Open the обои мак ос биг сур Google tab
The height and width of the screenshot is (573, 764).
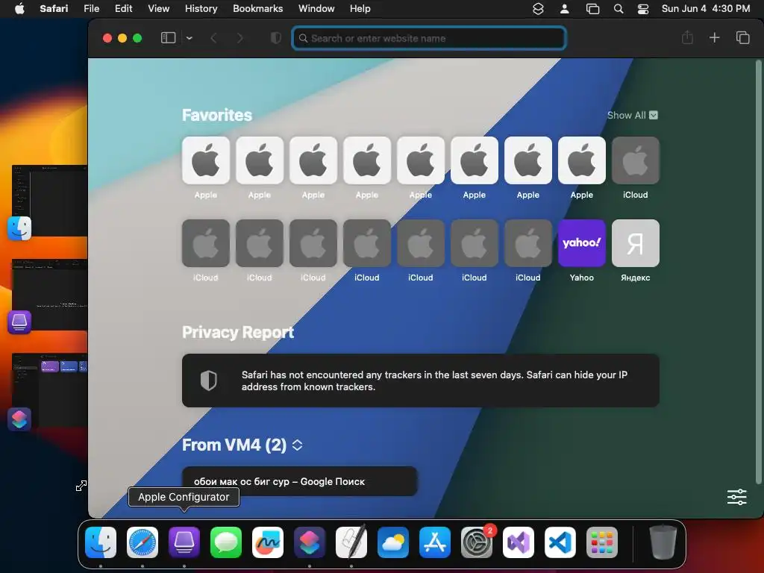[299, 481]
